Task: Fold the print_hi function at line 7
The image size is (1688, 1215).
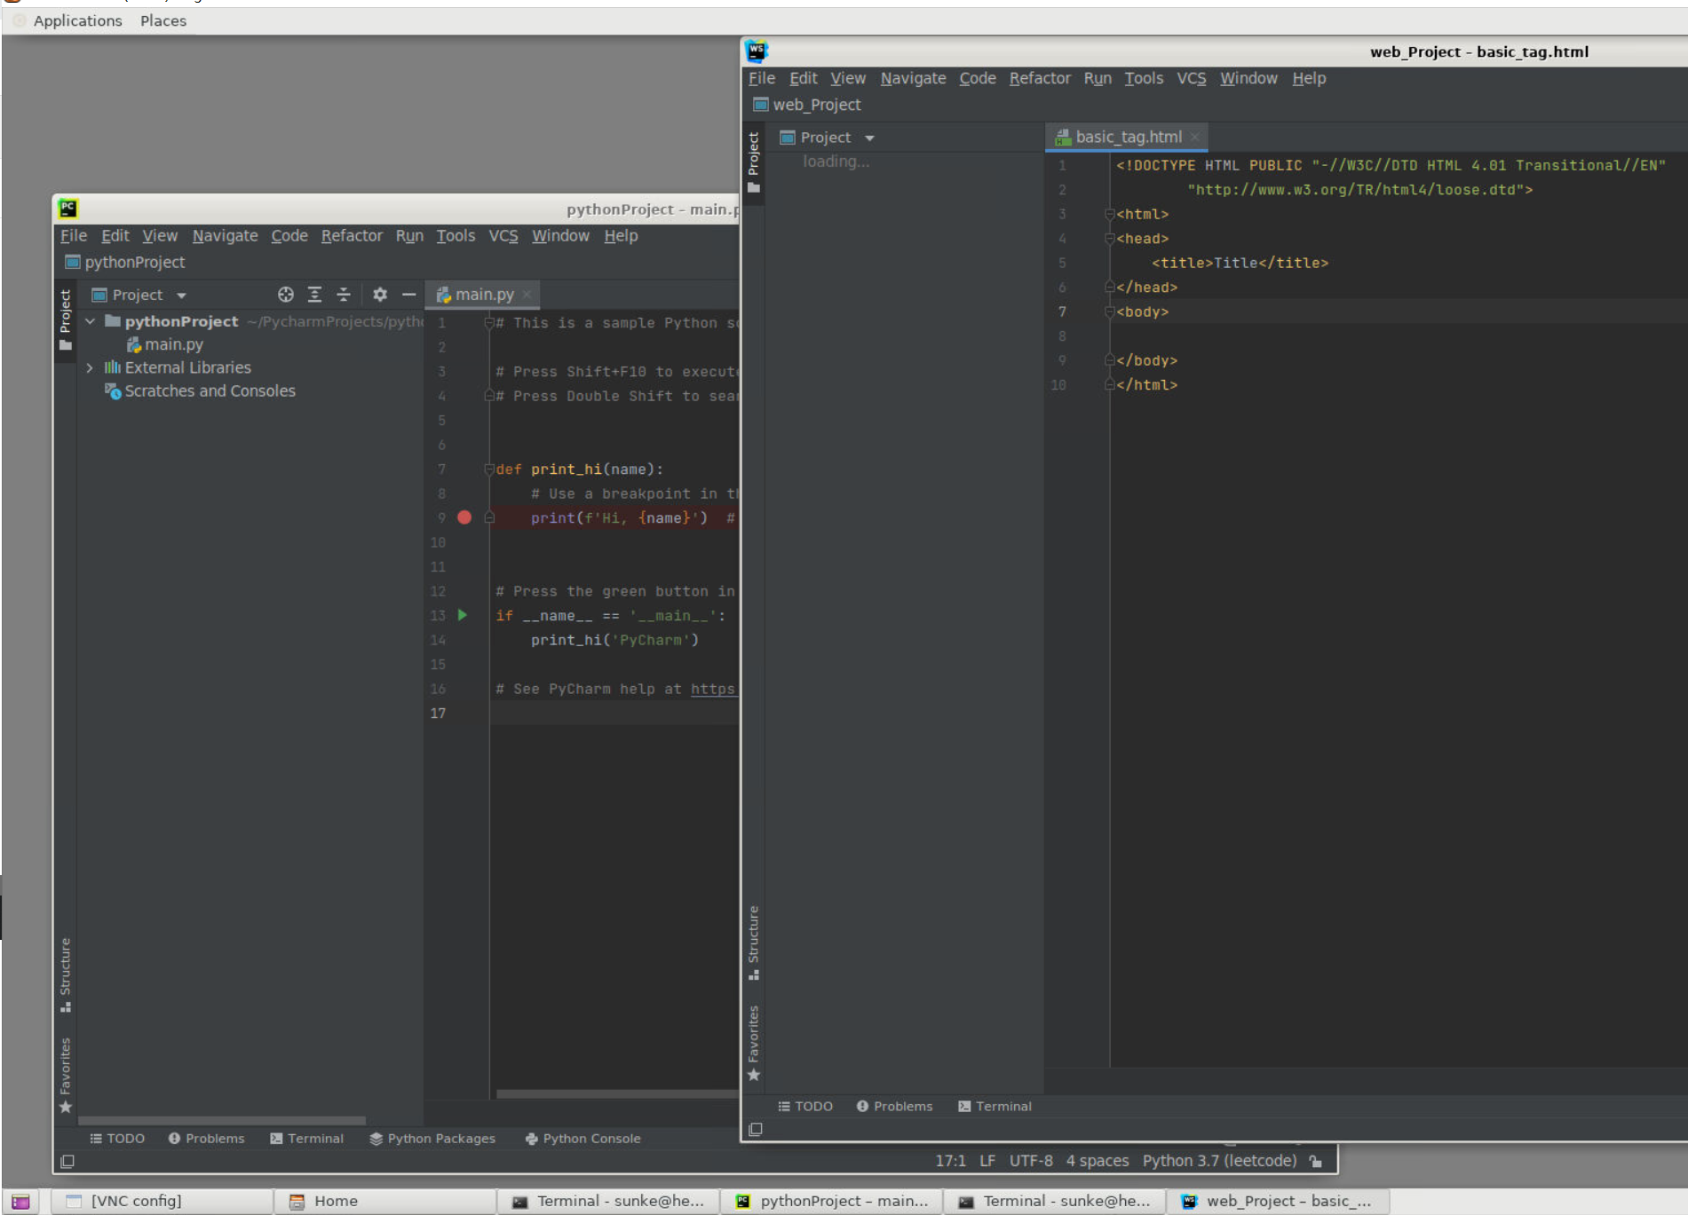Action: coord(488,469)
